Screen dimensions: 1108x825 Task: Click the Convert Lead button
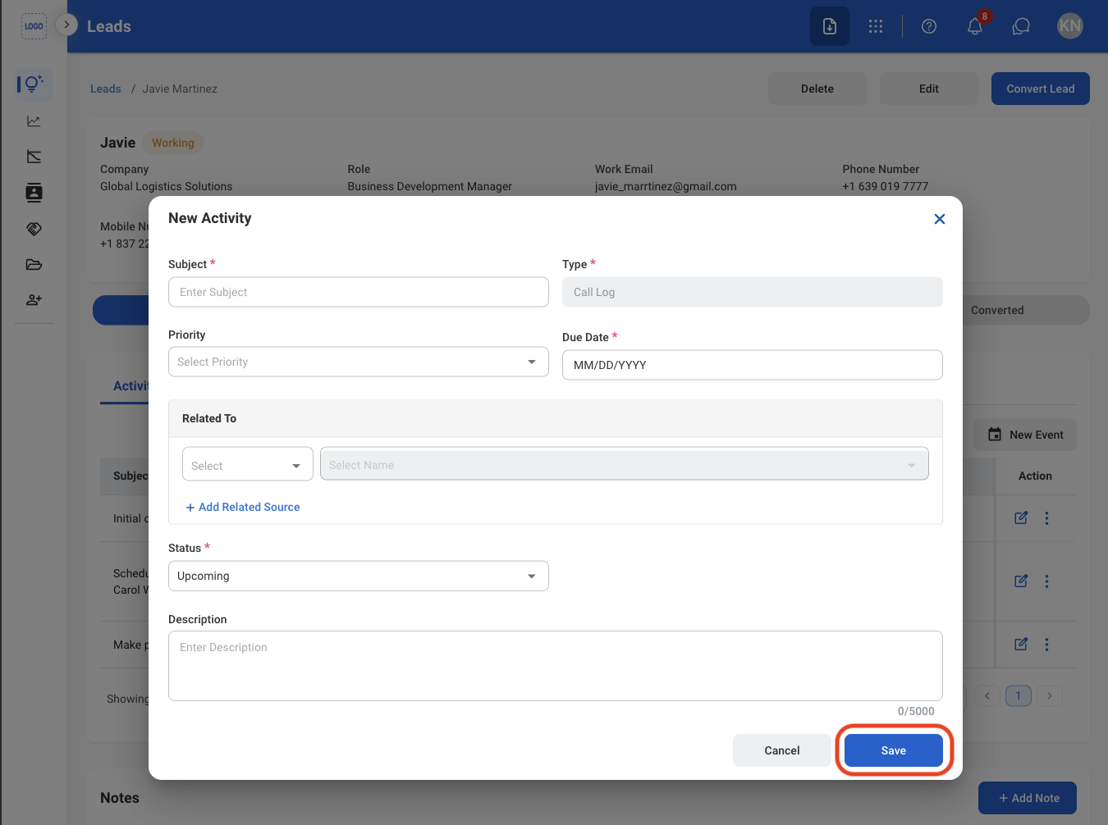(1041, 89)
